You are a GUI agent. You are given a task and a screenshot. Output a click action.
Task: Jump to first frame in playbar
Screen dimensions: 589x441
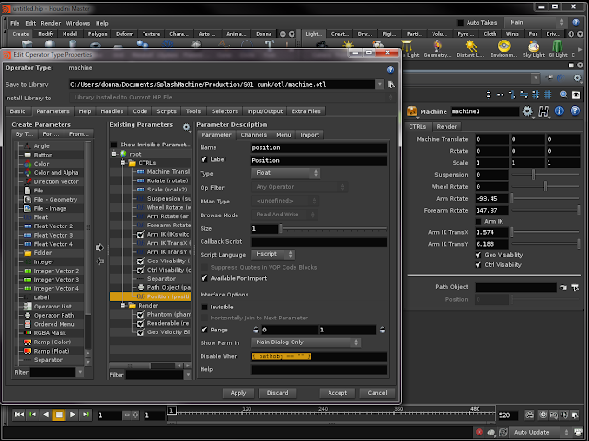(x=18, y=414)
